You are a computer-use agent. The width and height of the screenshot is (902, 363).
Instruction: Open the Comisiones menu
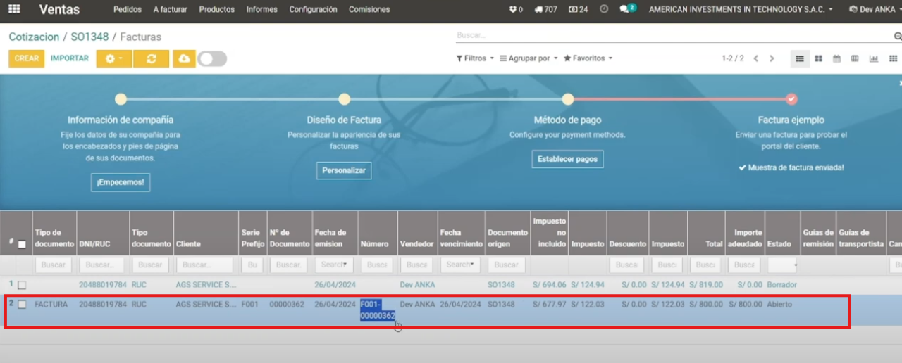[369, 10]
